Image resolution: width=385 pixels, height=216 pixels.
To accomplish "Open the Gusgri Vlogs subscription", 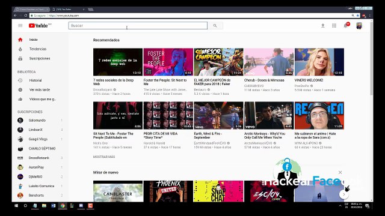I will pyautogui.click(x=40, y=139).
